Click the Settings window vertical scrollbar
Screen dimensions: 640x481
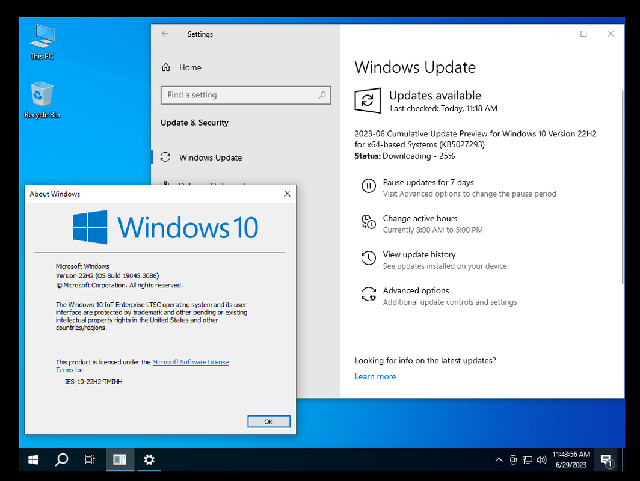pos(623,187)
